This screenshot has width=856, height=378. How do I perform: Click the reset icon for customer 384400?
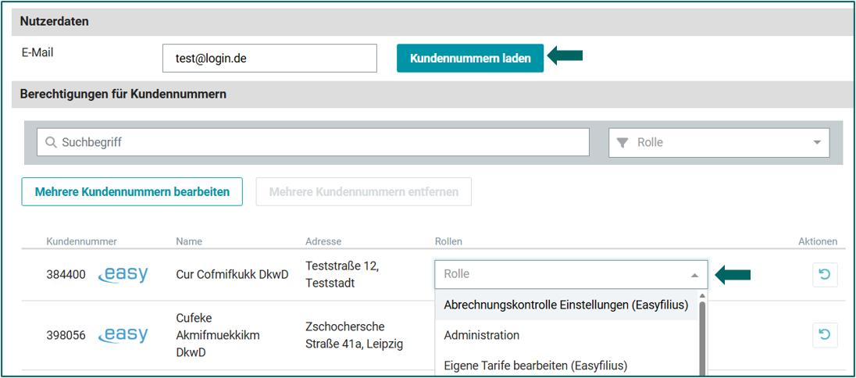[825, 275]
